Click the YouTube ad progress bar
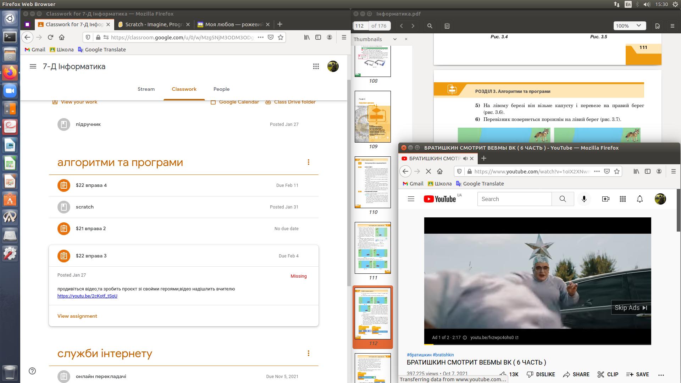 [x=537, y=344]
